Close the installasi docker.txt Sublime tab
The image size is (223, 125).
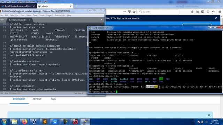tap(29, 20)
